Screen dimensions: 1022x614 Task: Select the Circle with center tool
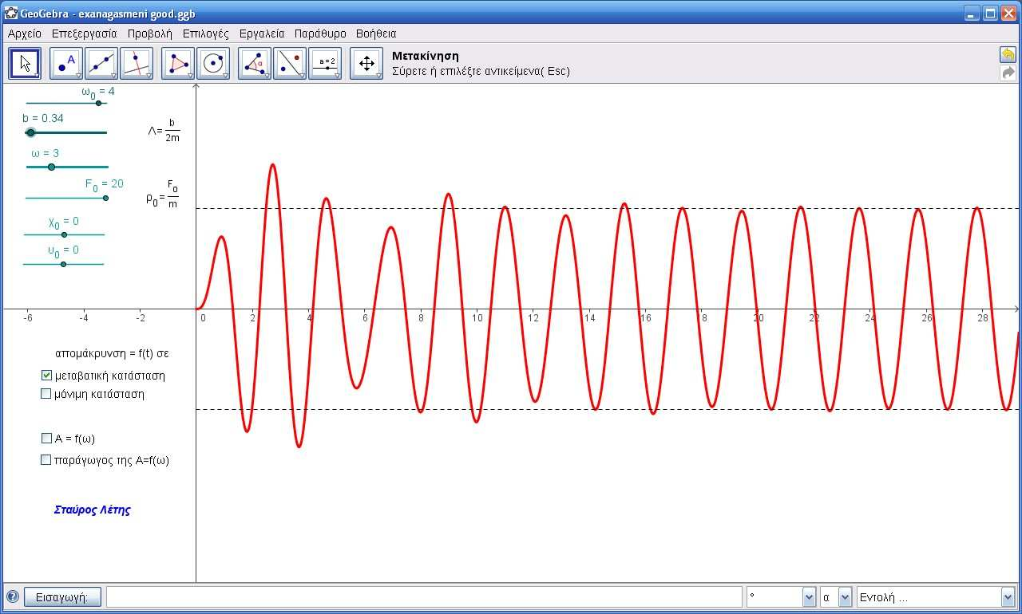(x=213, y=64)
